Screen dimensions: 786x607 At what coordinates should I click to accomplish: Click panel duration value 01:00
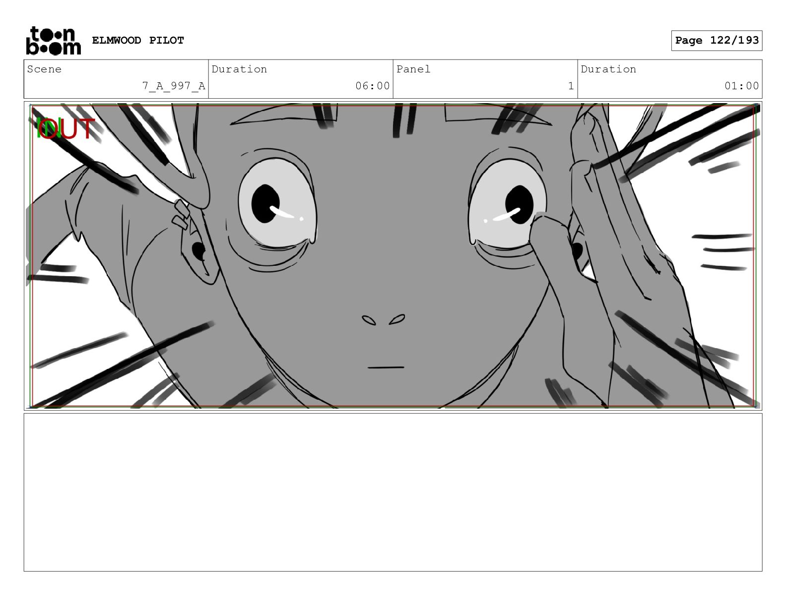pos(741,86)
